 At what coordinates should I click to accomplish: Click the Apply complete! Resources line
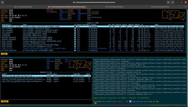[121, 98]
